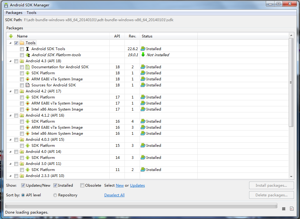Click the Android SDK Manager title bar icon
Image resolution: width=300 pixels, height=219 pixels.
(x=6, y=5)
